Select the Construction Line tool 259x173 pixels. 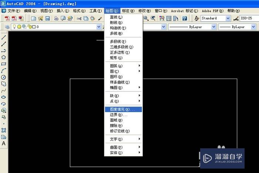4,44
